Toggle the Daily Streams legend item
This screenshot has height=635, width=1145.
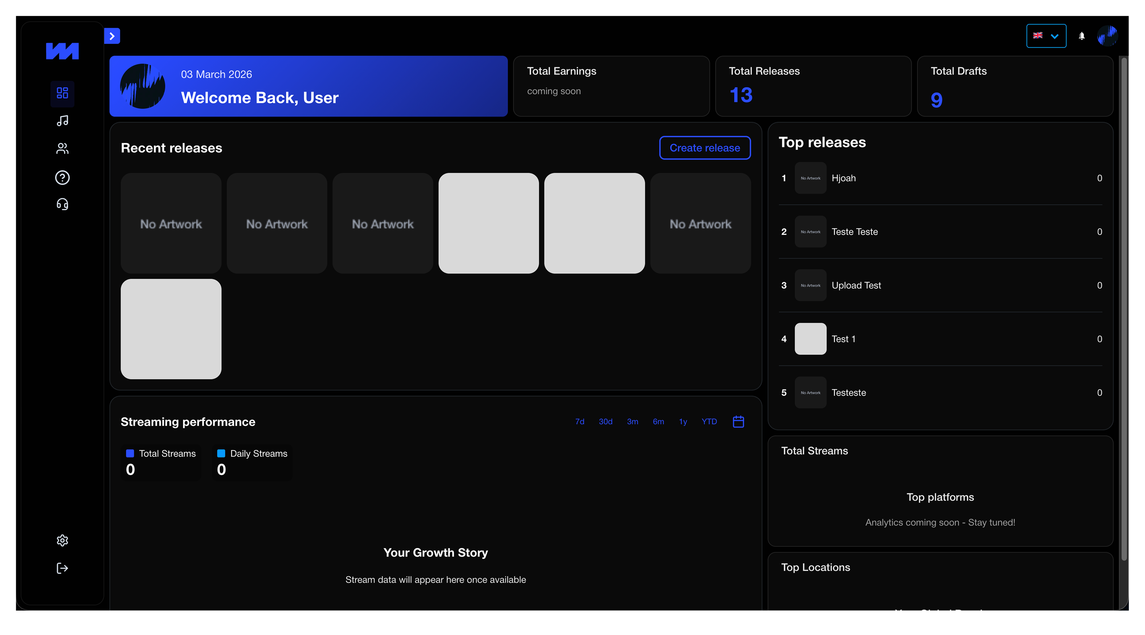click(252, 453)
